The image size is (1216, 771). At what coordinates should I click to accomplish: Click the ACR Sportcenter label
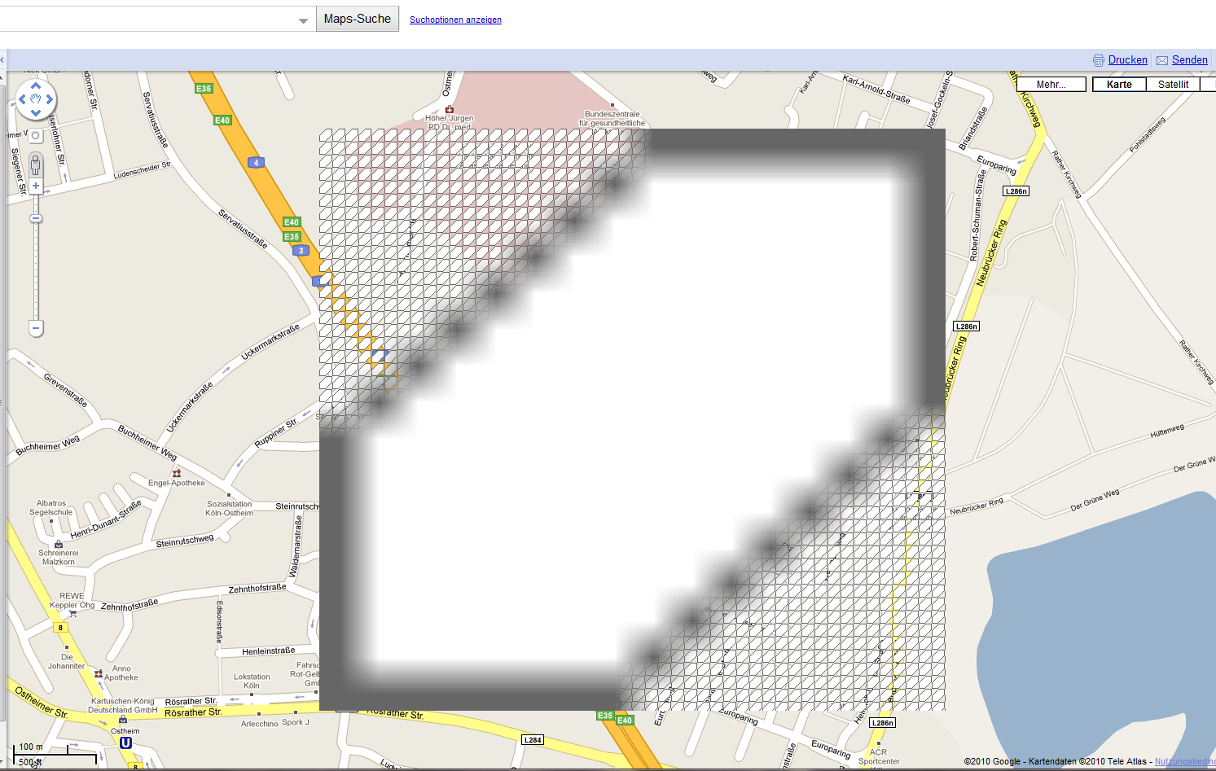pyautogui.click(x=879, y=757)
